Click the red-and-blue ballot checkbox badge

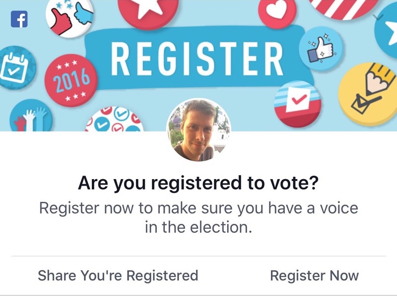(297, 102)
